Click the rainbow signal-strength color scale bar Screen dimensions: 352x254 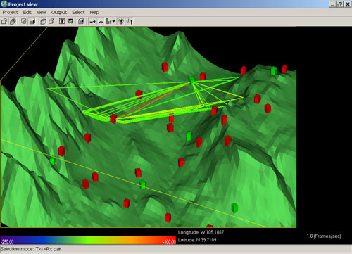tap(88, 241)
